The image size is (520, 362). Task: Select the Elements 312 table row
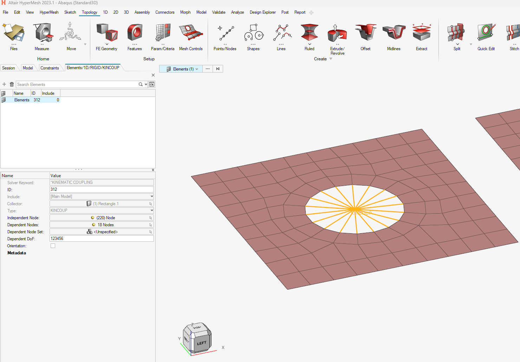click(x=31, y=100)
